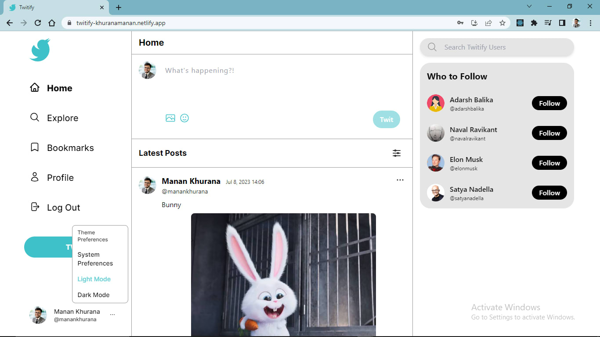The width and height of the screenshot is (600, 337).
Task: Open Adarsh Balika profile name link
Action: tap(471, 100)
